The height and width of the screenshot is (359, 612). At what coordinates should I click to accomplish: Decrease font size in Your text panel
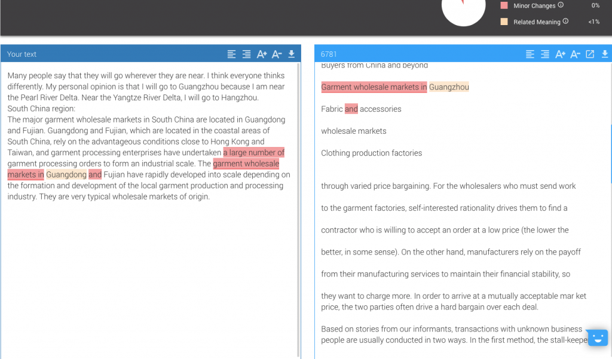tap(277, 54)
